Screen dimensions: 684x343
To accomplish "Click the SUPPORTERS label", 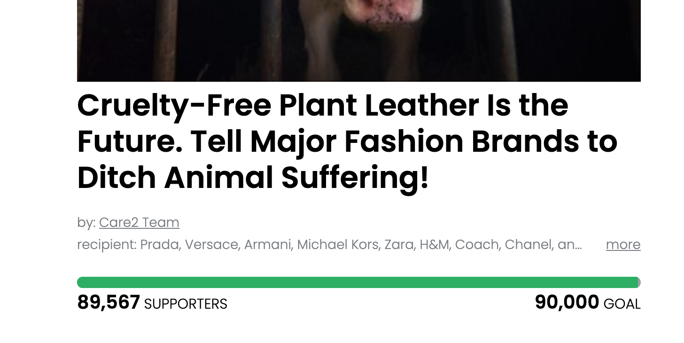I will point(185,304).
